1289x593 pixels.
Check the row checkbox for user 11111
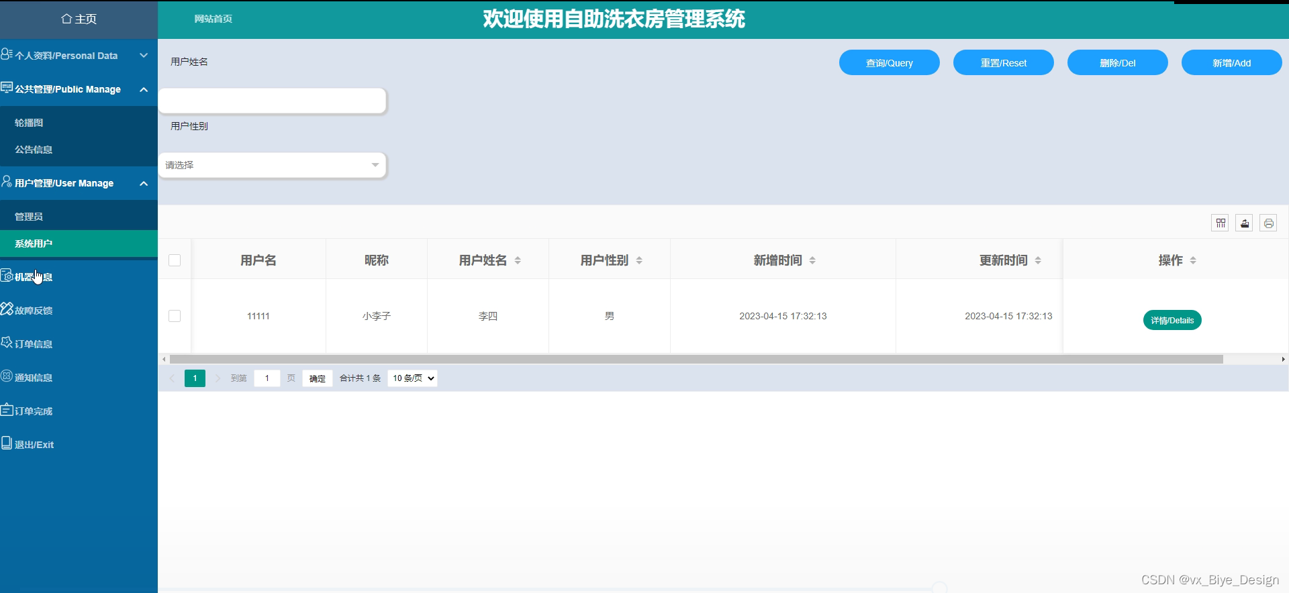point(175,316)
